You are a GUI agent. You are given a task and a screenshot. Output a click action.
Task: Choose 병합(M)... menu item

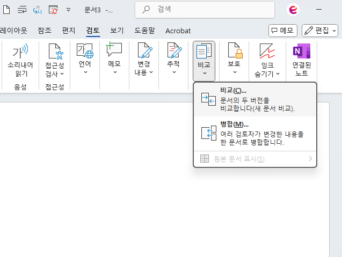(254, 134)
